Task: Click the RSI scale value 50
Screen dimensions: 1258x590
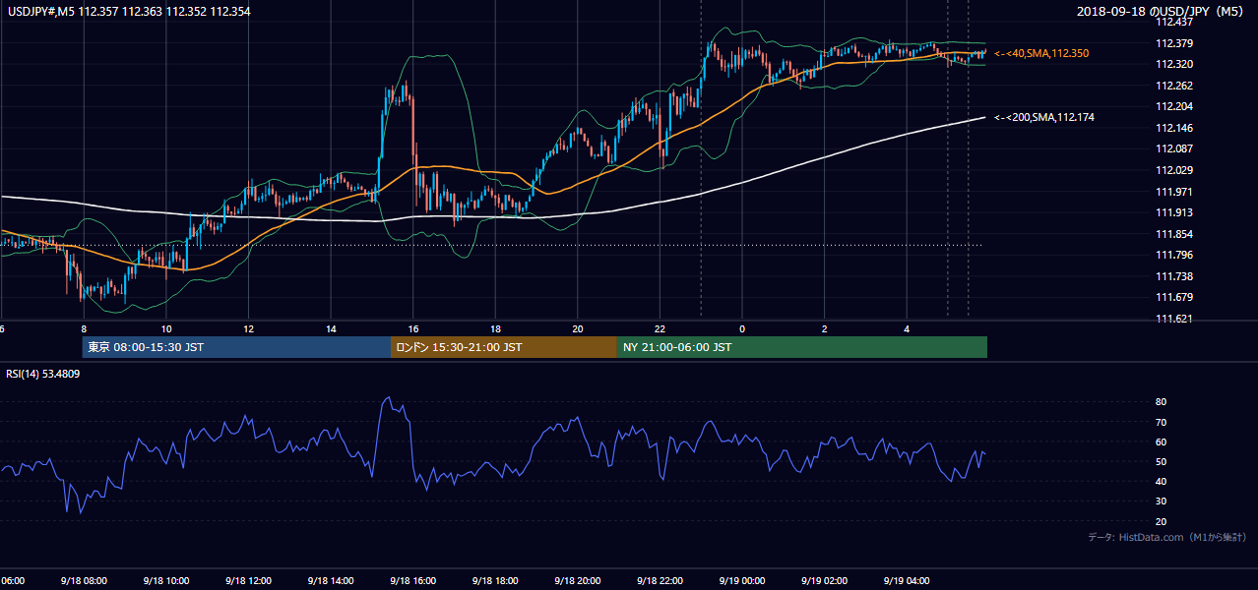Action: click(1161, 461)
